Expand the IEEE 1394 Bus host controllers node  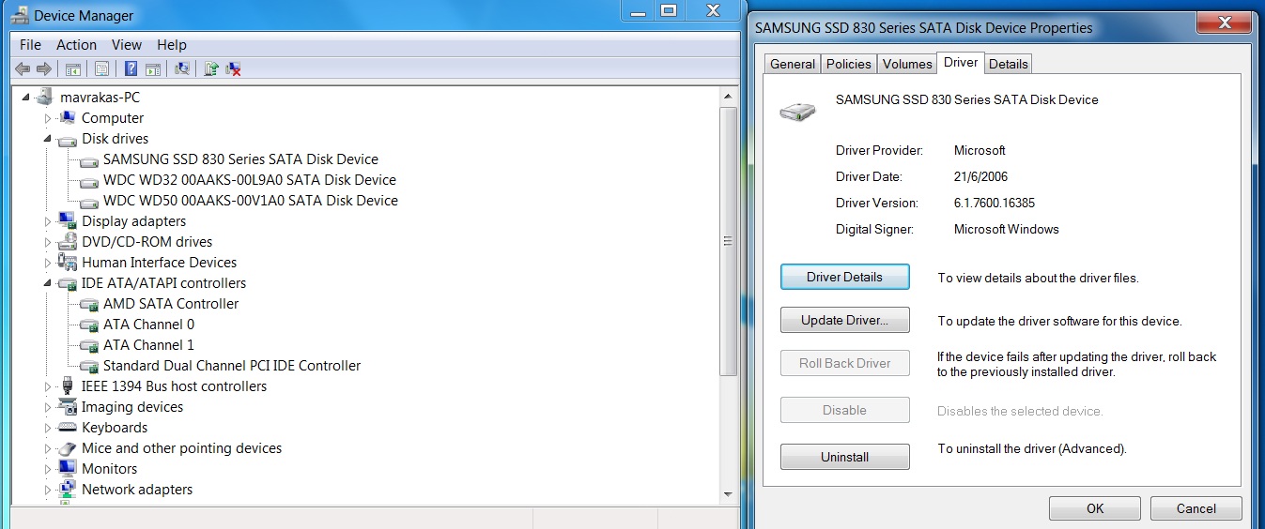tap(48, 386)
